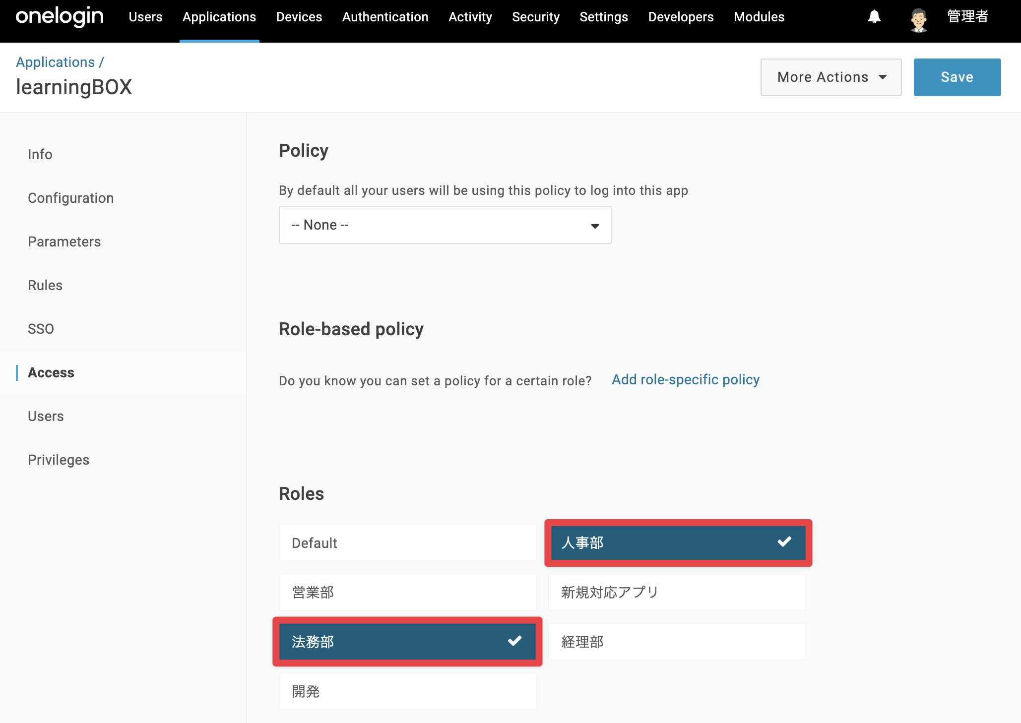Enable the 営業部 role
The width and height of the screenshot is (1021, 723).
[x=408, y=592]
